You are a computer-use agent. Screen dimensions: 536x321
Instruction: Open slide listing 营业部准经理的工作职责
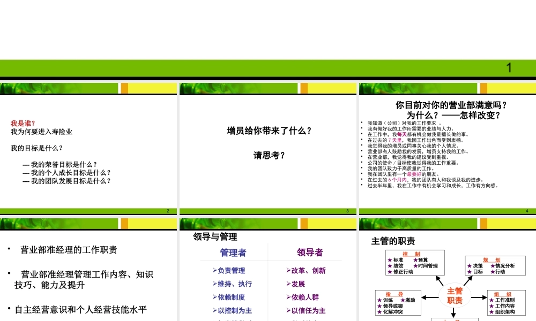[x=88, y=270]
